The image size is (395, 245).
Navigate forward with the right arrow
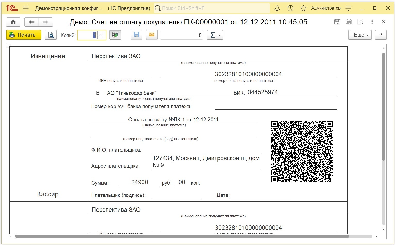(x=45, y=22)
